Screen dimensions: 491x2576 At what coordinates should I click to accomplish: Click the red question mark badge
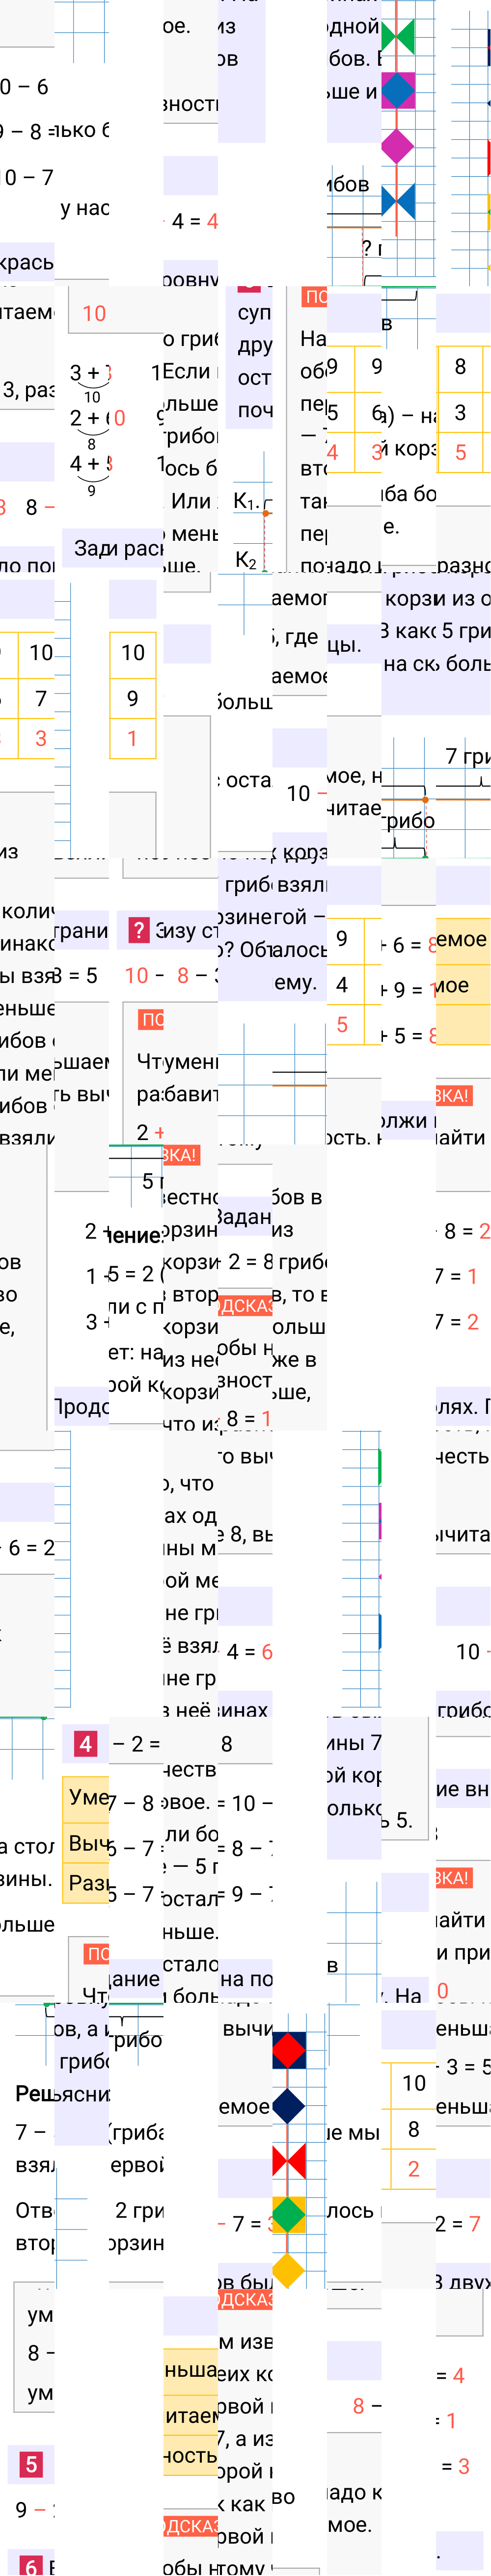click(139, 930)
